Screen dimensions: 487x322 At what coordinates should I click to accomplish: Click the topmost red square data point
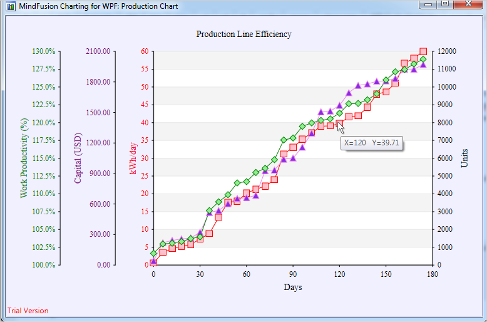(x=423, y=51)
